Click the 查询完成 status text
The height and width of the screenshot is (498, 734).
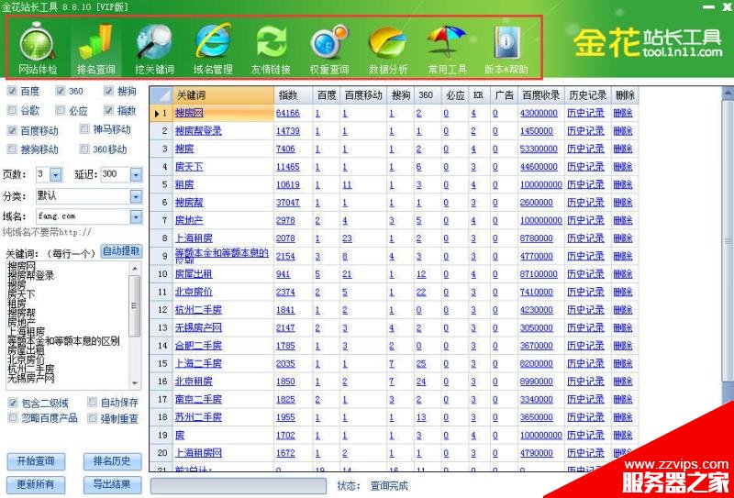point(389,486)
